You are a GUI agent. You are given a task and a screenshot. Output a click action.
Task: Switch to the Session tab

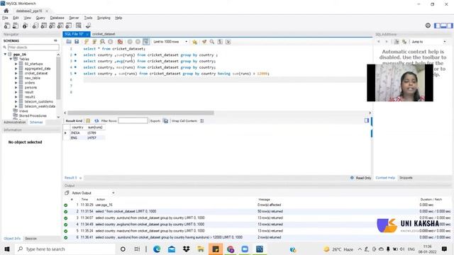(31, 239)
